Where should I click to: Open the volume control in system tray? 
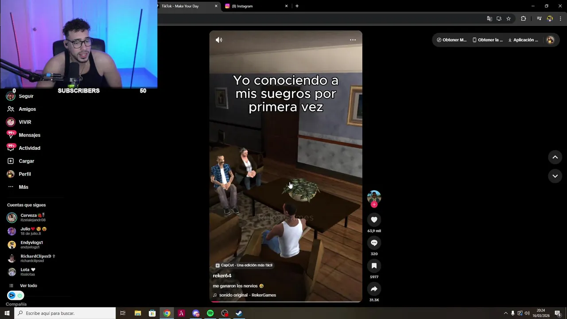tap(527, 313)
